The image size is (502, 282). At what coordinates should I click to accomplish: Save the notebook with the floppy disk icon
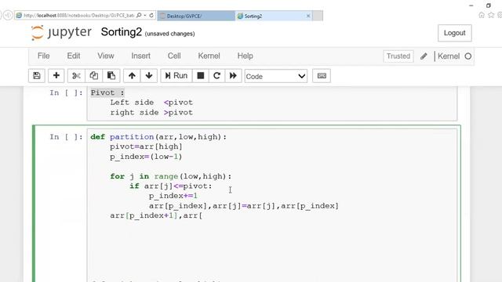37,76
